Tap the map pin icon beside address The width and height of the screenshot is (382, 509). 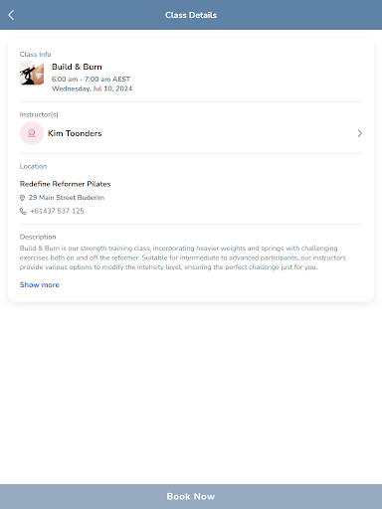[22, 198]
